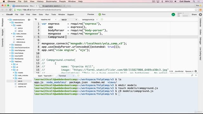Click the browser back arrow
Viewport: 203px width, 114px height.
3,10
